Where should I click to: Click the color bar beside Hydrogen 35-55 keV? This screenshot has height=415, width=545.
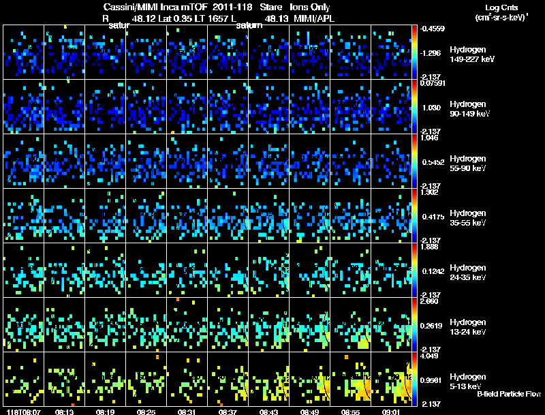pyautogui.click(x=414, y=216)
